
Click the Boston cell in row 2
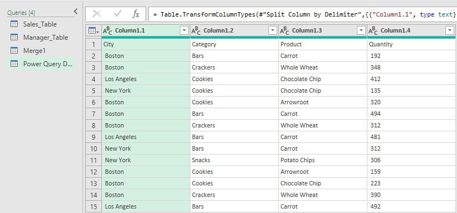146,56
